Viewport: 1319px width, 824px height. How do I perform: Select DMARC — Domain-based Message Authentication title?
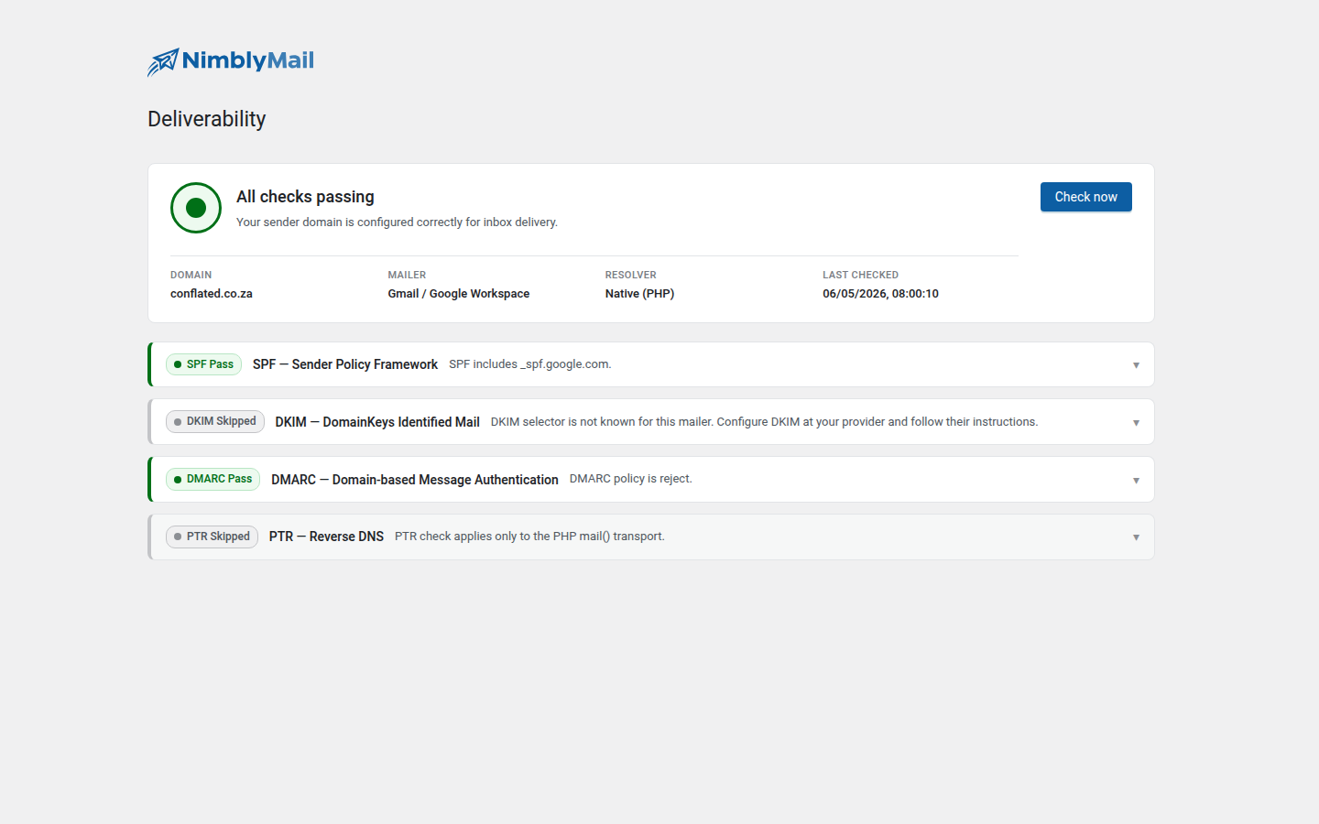(x=415, y=480)
